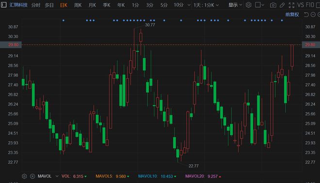Click the VOL 6.315 value
The height and width of the screenshot is (183, 320).
(74, 176)
